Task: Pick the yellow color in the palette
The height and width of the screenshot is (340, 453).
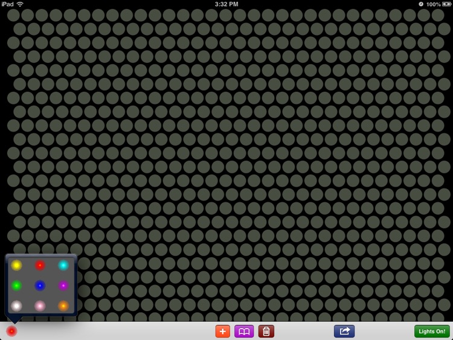Action: point(16,265)
